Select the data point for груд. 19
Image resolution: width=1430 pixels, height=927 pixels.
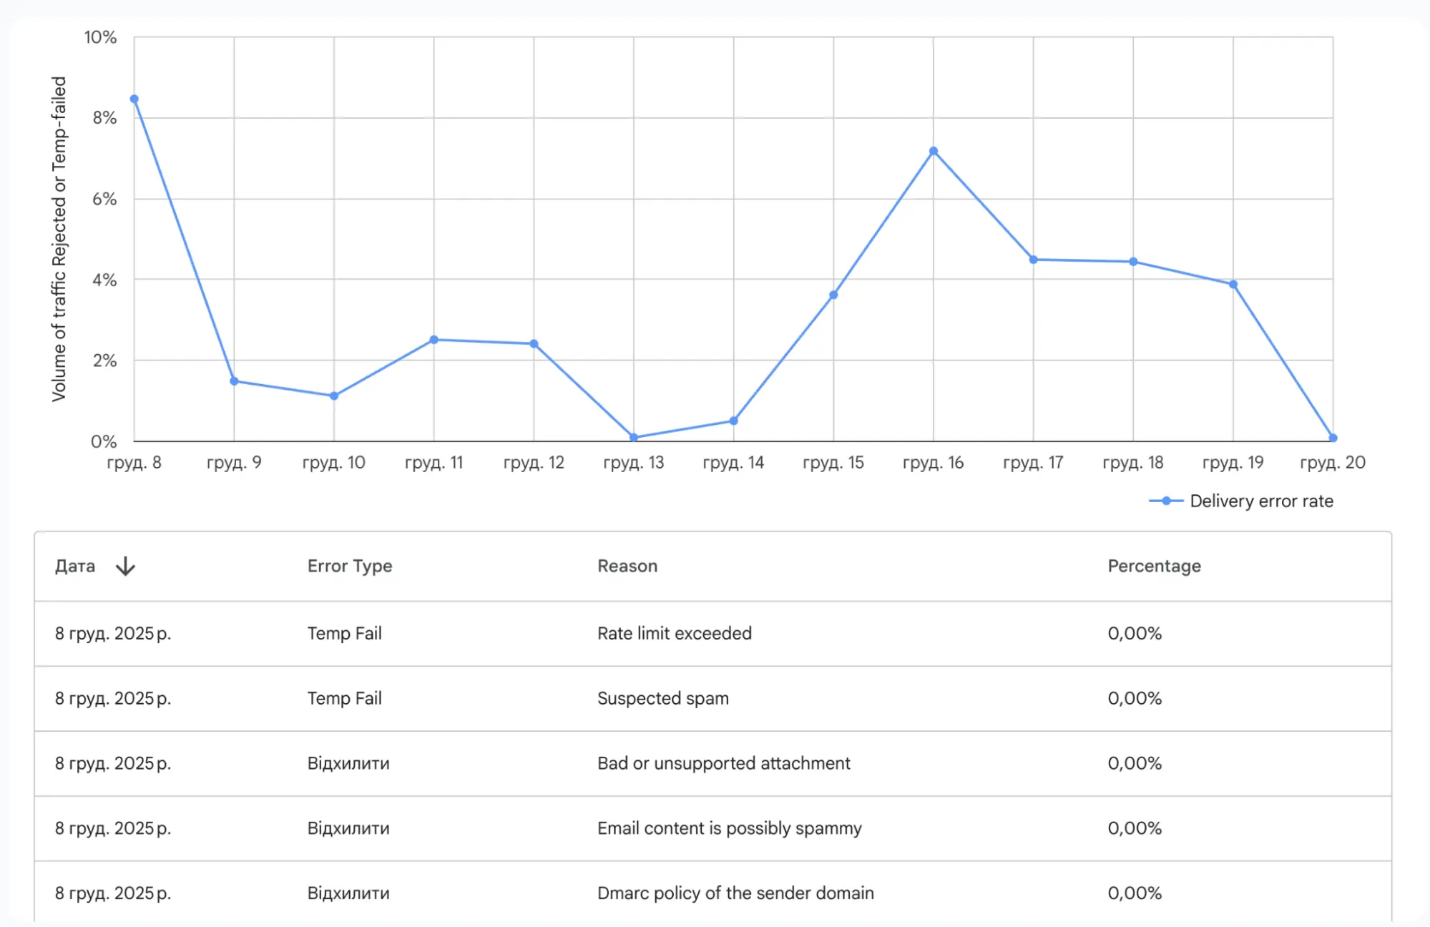[1233, 283]
